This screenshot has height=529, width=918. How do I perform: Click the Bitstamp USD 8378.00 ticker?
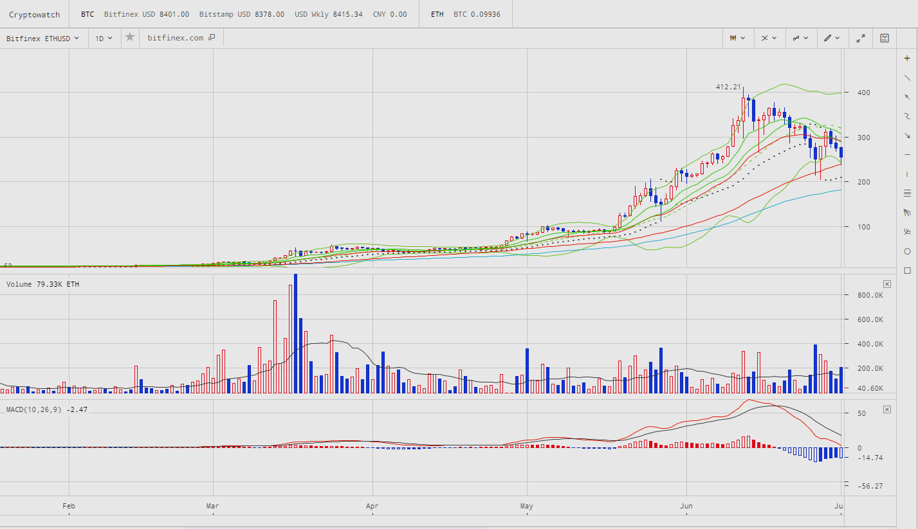coord(242,14)
